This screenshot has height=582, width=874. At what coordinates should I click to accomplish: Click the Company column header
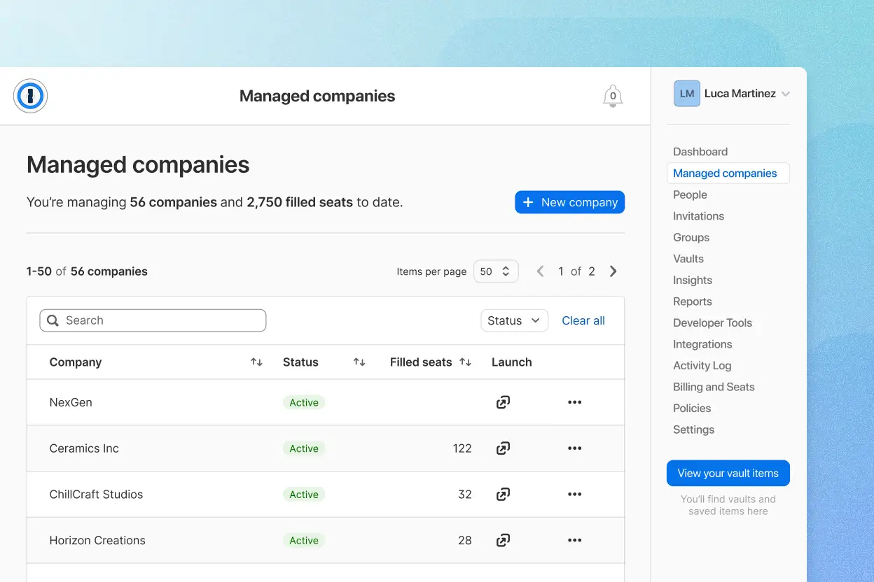click(x=76, y=362)
